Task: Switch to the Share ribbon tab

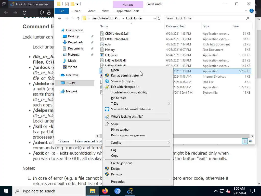Action: click(91, 11)
